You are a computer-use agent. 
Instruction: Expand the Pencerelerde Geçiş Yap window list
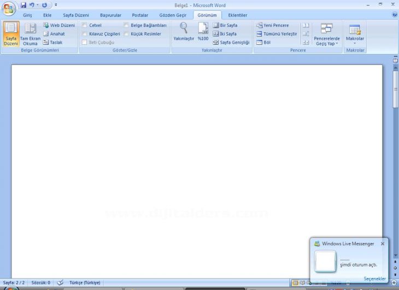[x=327, y=34]
